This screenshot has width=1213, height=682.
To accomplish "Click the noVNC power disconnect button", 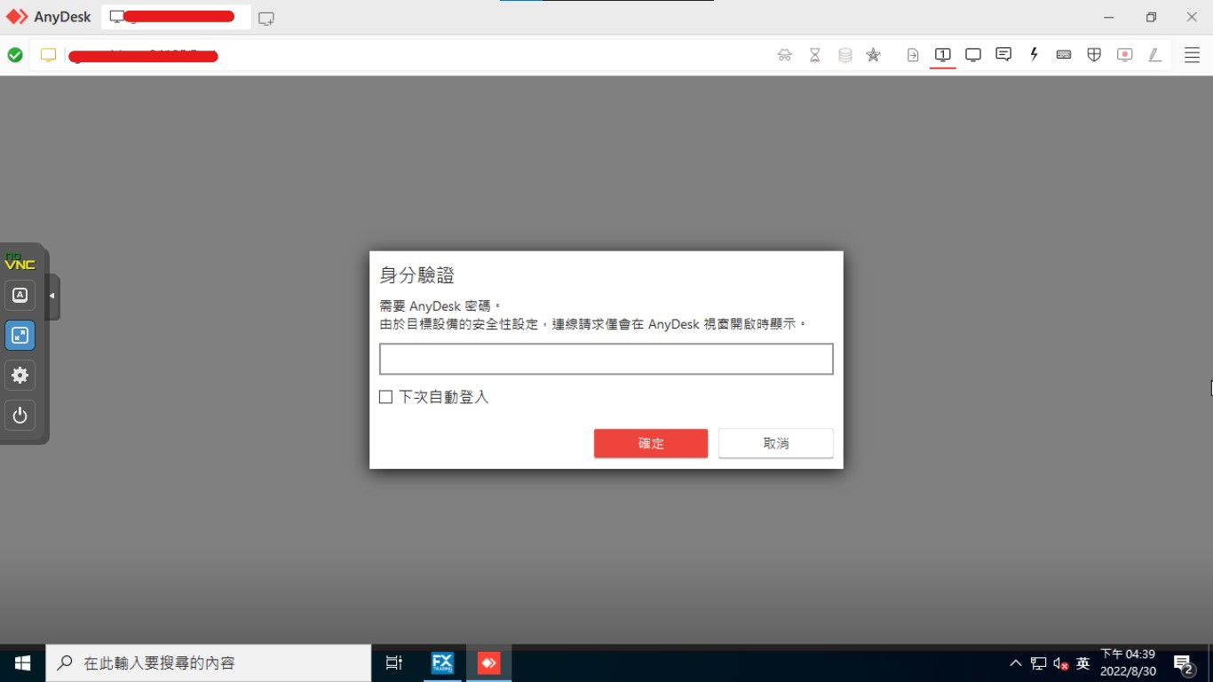I will point(20,415).
